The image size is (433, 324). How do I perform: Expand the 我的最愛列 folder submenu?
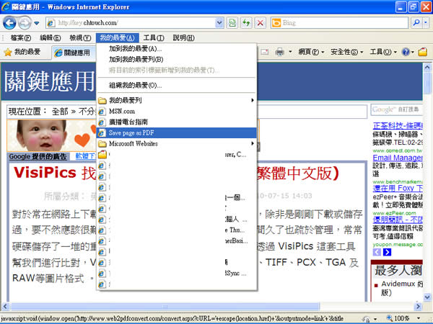coord(177,100)
